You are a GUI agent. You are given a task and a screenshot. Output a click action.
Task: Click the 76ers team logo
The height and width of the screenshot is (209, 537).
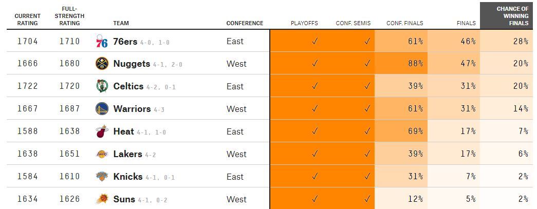coord(102,42)
